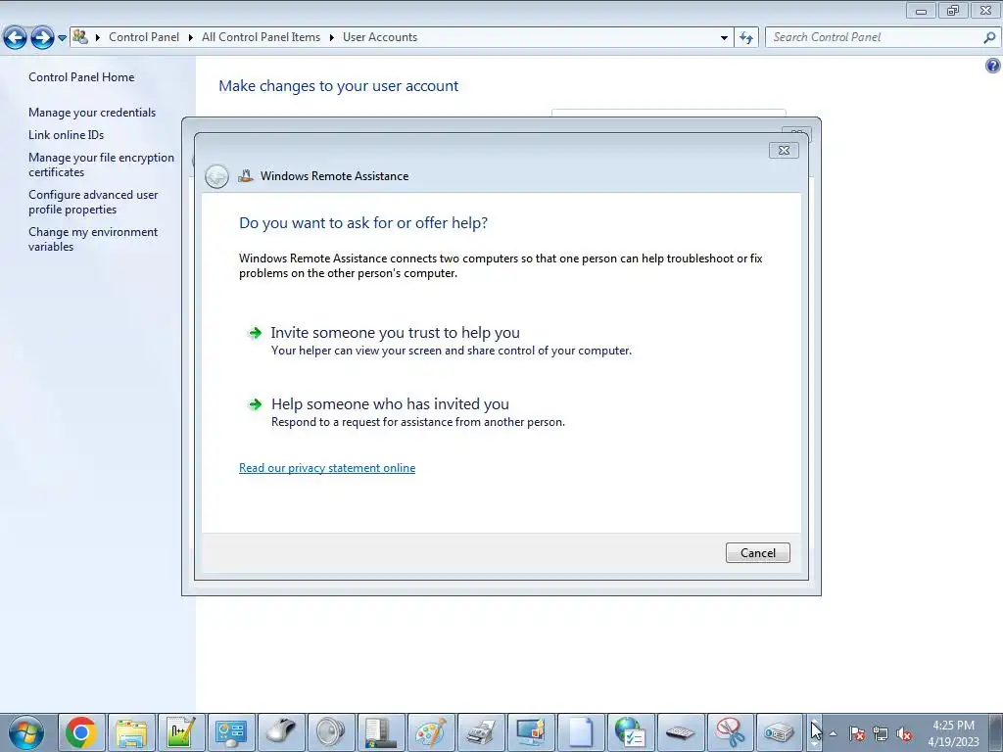Screen dimensions: 1003x752
Task: Click the Windows Remote Assistance title icon
Action: click(246, 176)
